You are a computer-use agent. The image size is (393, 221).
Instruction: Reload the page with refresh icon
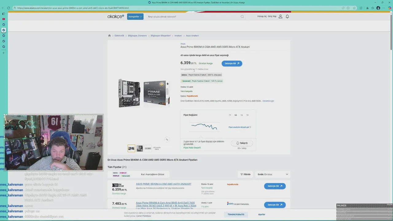[9, 8]
